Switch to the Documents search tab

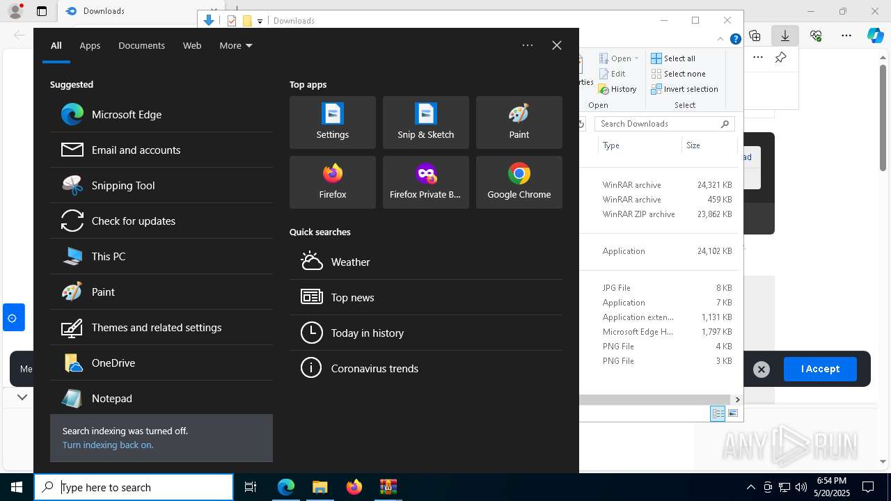point(141,45)
